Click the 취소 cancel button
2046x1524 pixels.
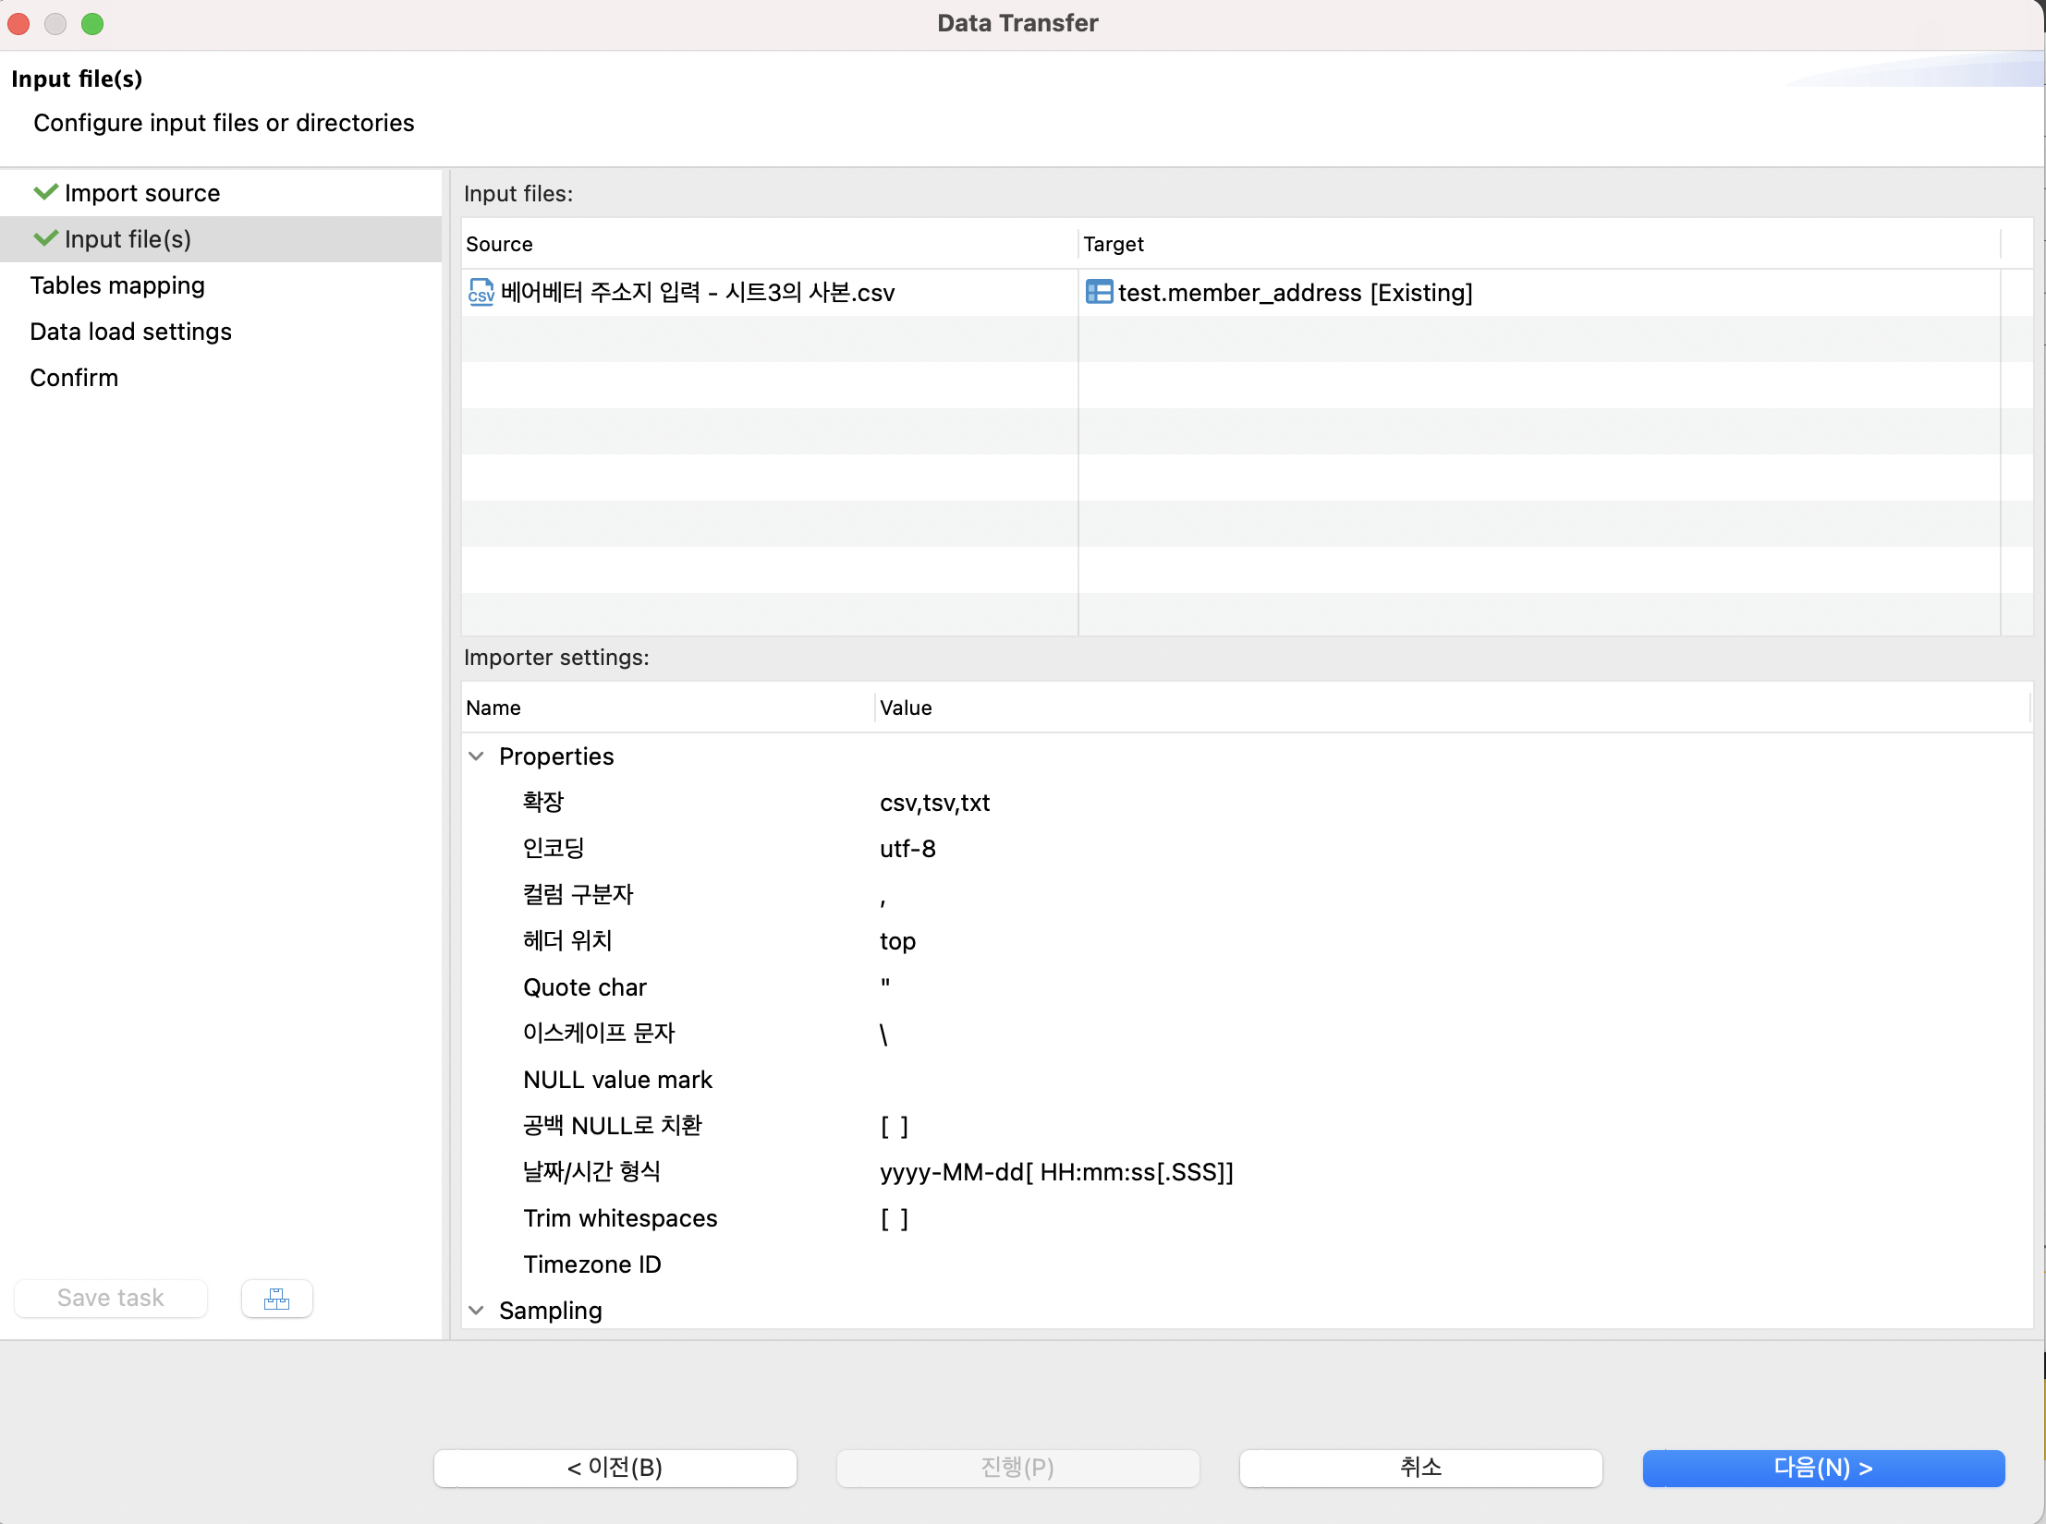1420,1468
